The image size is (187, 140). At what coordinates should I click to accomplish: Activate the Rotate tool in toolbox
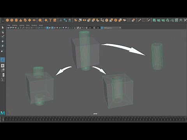(x=3, y=46)
